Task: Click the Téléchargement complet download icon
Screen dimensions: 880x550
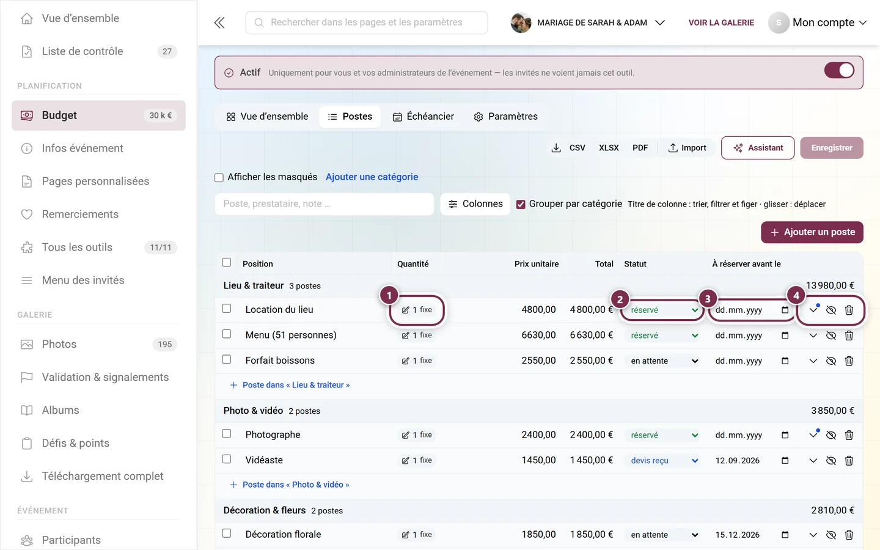Action: [27, 476]
